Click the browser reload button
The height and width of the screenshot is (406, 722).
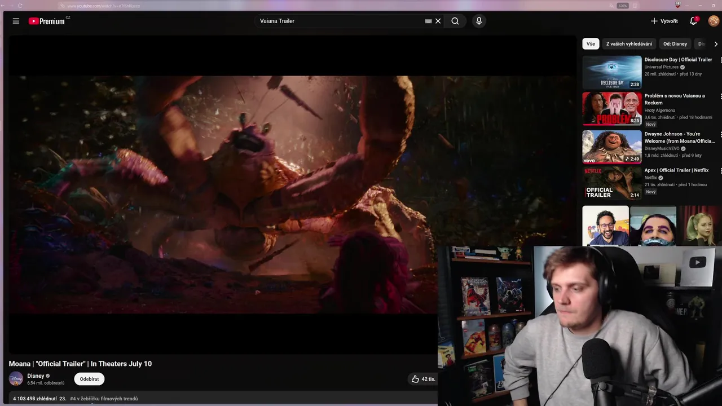pos(20,6)
